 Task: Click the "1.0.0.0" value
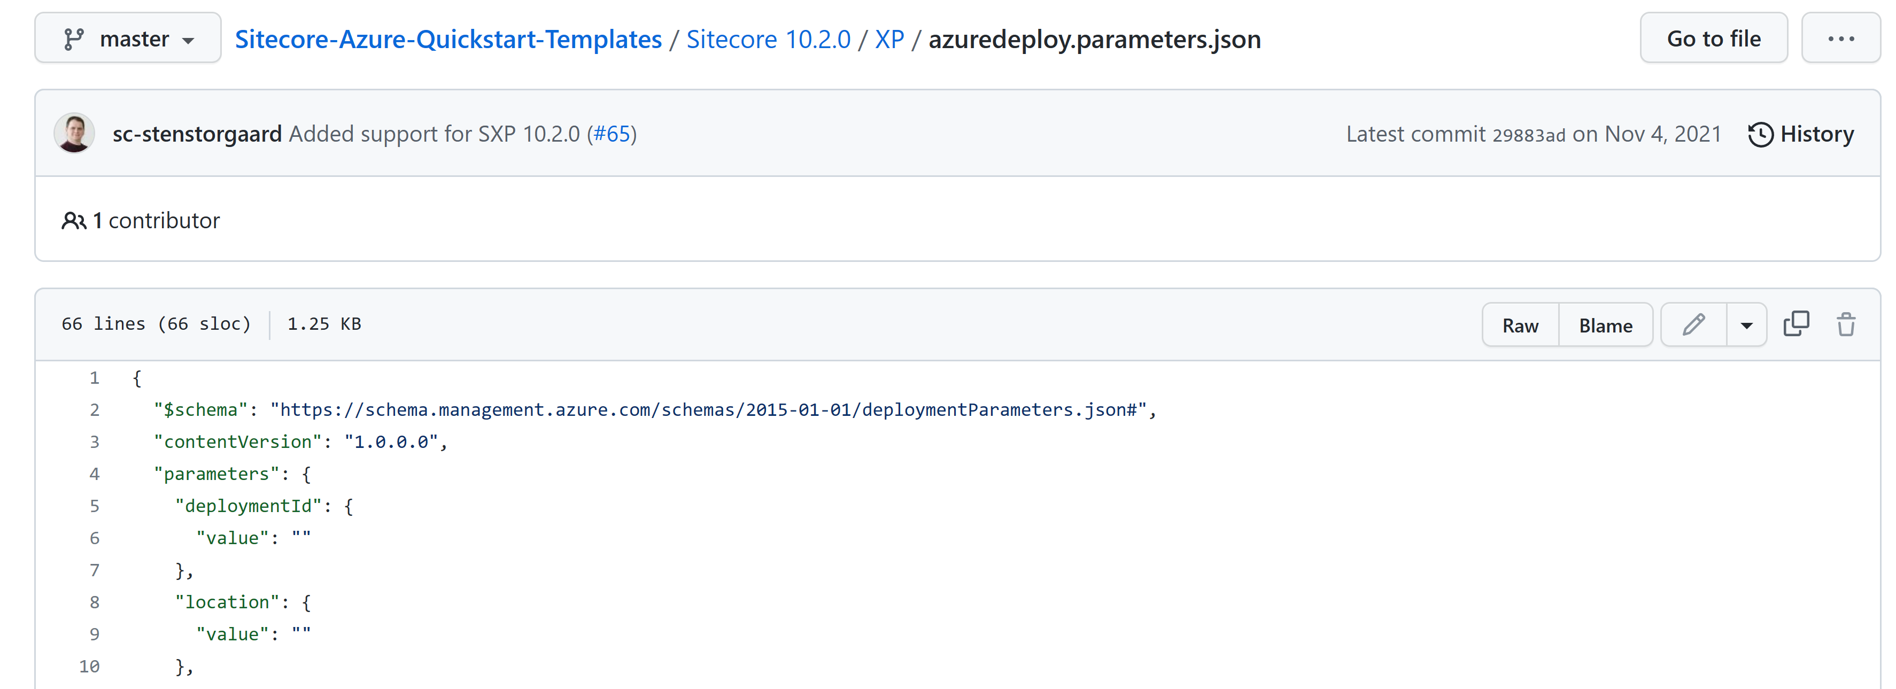391,442
